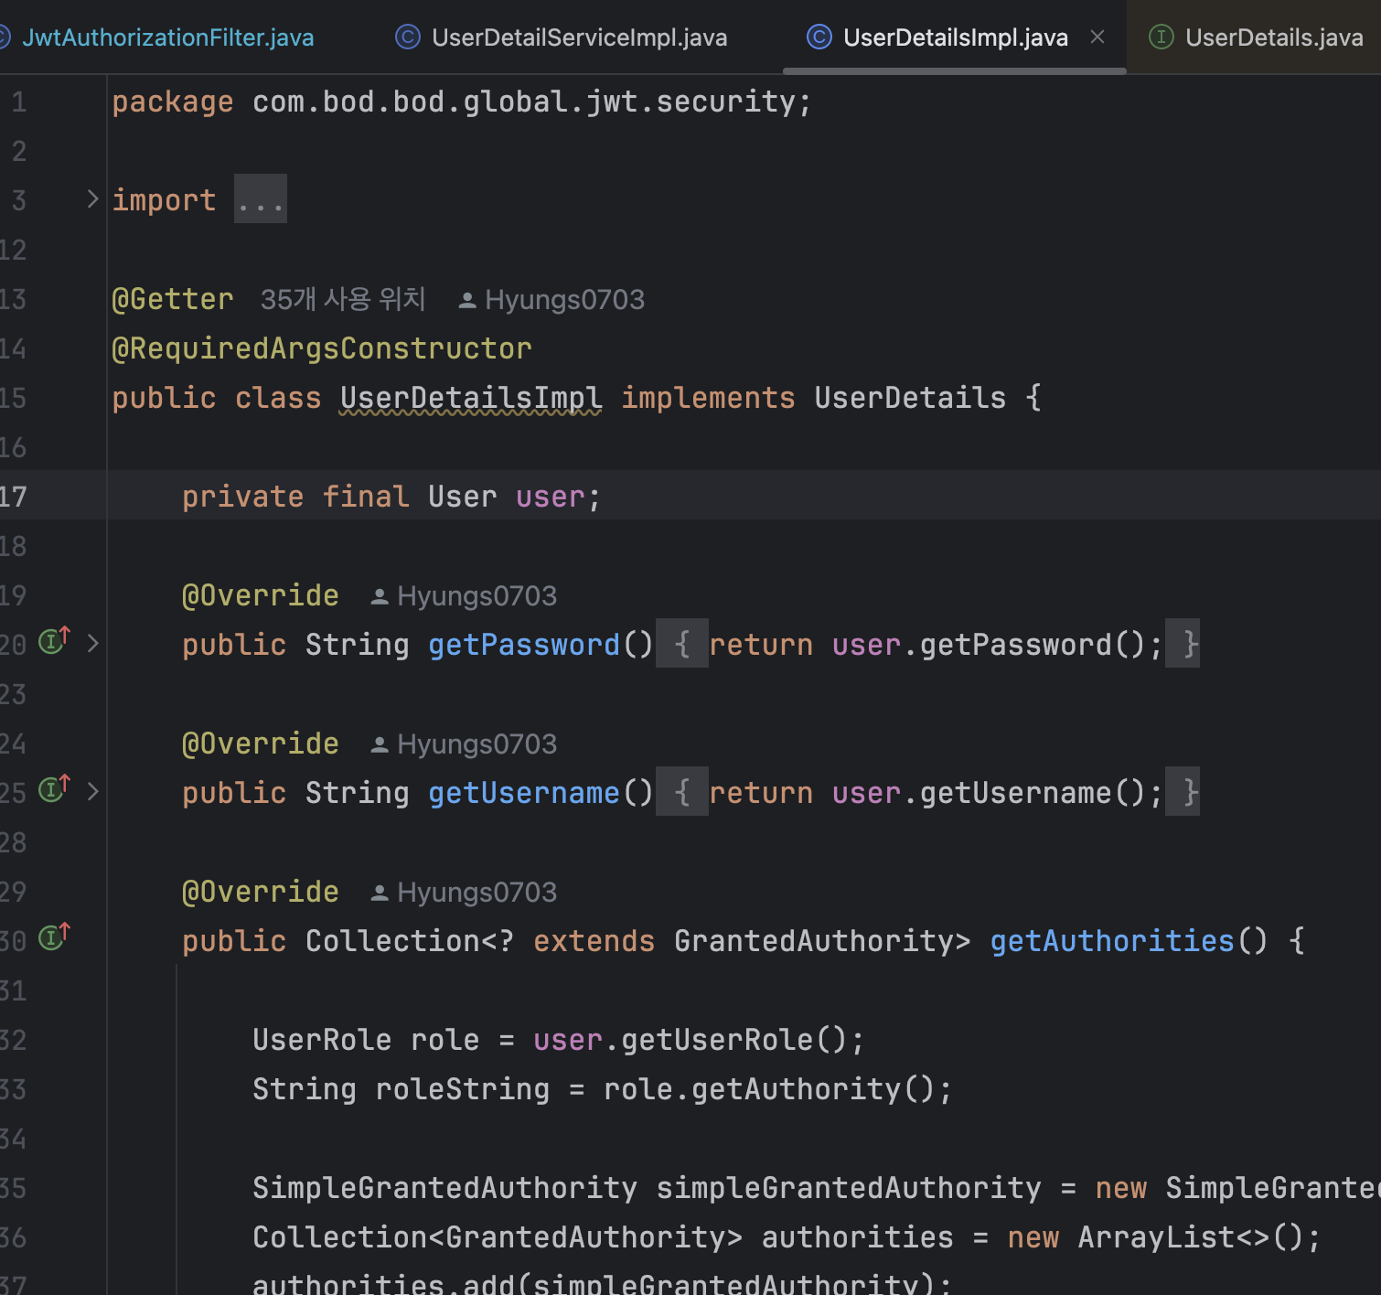
Task: Click getUsername method name in declaration
Action: pyautogui.click(x=524, y=793)
